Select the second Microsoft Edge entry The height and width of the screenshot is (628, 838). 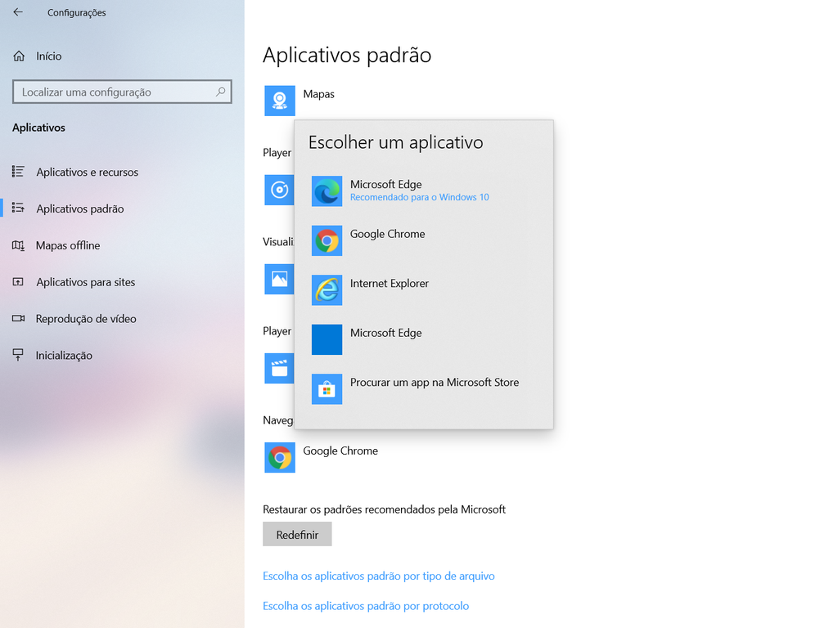click(424, 339)
